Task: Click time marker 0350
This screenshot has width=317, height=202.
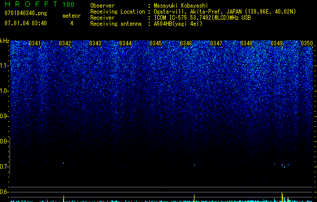Action: coord(307,43)
